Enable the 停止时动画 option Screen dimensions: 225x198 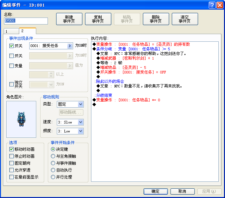click(x=11, y=156)
